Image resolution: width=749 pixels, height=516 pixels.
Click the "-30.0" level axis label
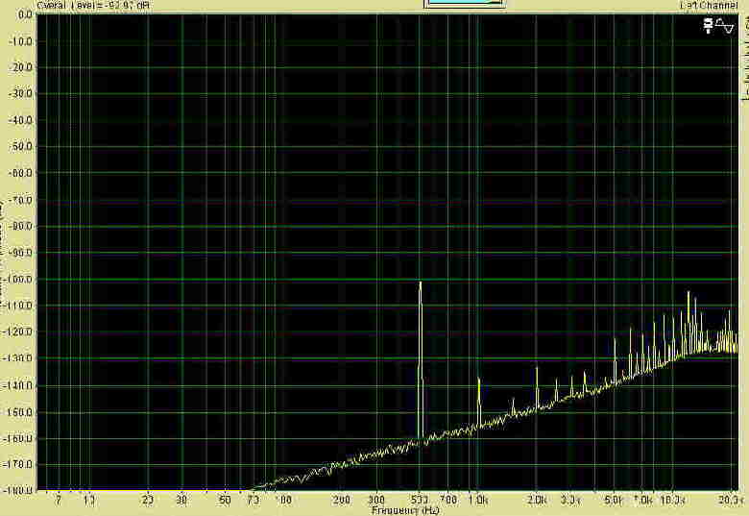(21, 93)
